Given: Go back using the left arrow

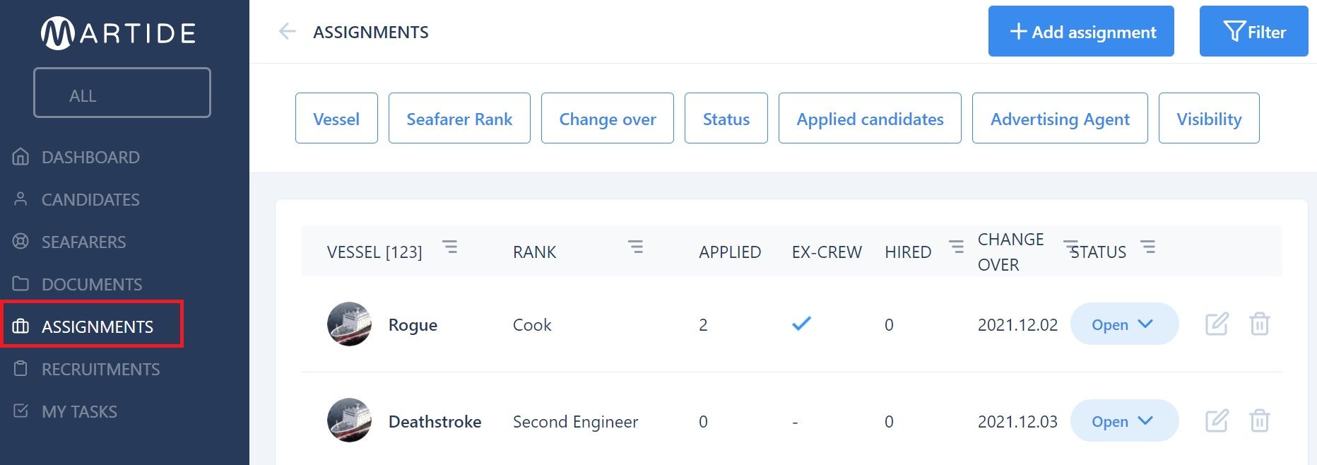Looking at the screenshot, I should (287, 31).
